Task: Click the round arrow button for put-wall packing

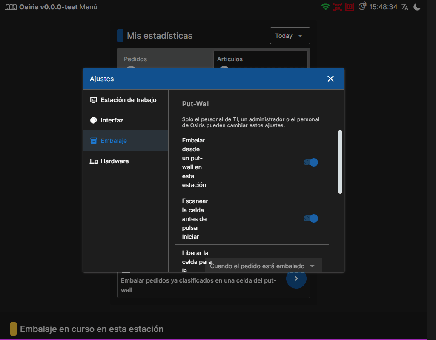Action: [x=296, y=278]
